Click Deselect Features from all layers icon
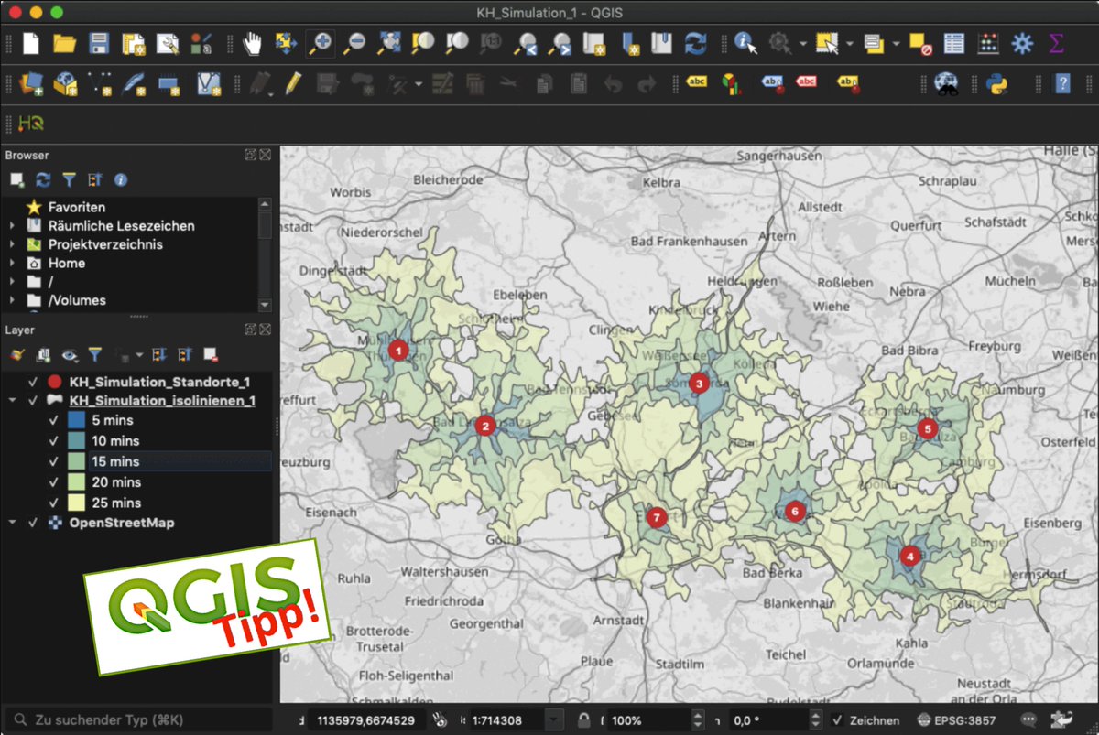The height and width of the screenshot is (735, 1099). pos(920,43)
